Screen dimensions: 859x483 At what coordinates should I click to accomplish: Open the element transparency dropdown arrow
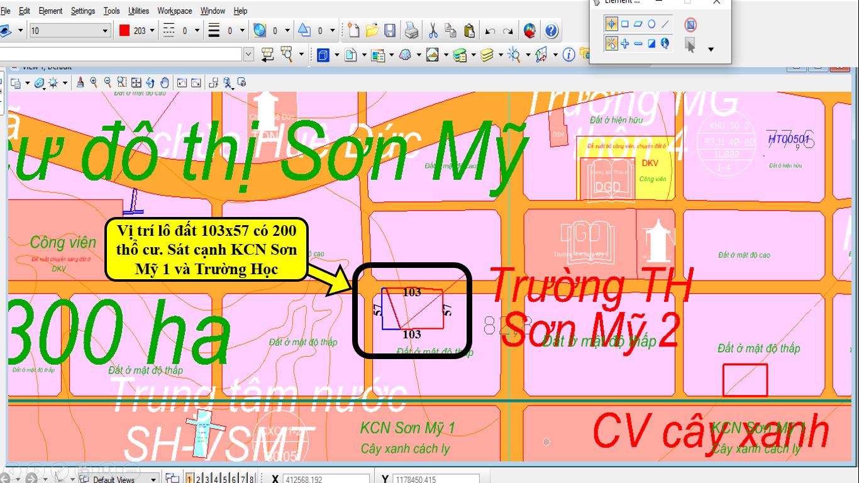pos(288,30)
